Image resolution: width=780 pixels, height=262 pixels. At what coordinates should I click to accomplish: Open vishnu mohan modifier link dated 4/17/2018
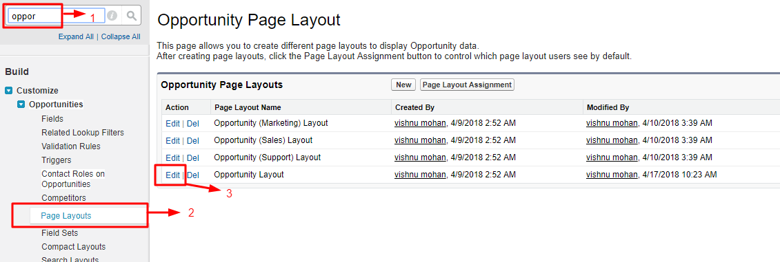(x=612, y=175)
